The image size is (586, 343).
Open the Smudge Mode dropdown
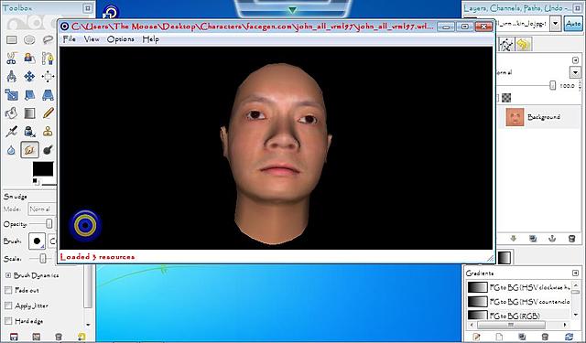point(42,209)
